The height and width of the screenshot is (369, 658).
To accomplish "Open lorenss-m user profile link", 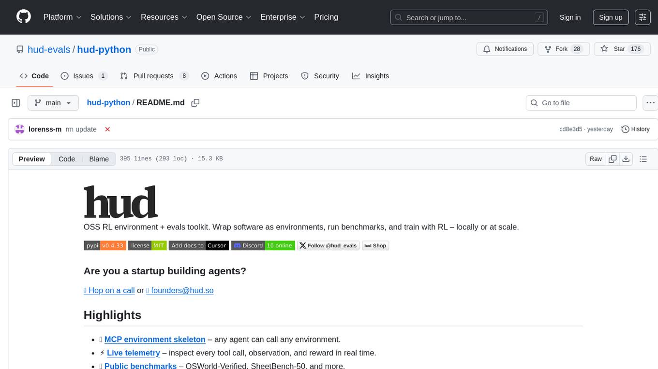I will 45,129.
